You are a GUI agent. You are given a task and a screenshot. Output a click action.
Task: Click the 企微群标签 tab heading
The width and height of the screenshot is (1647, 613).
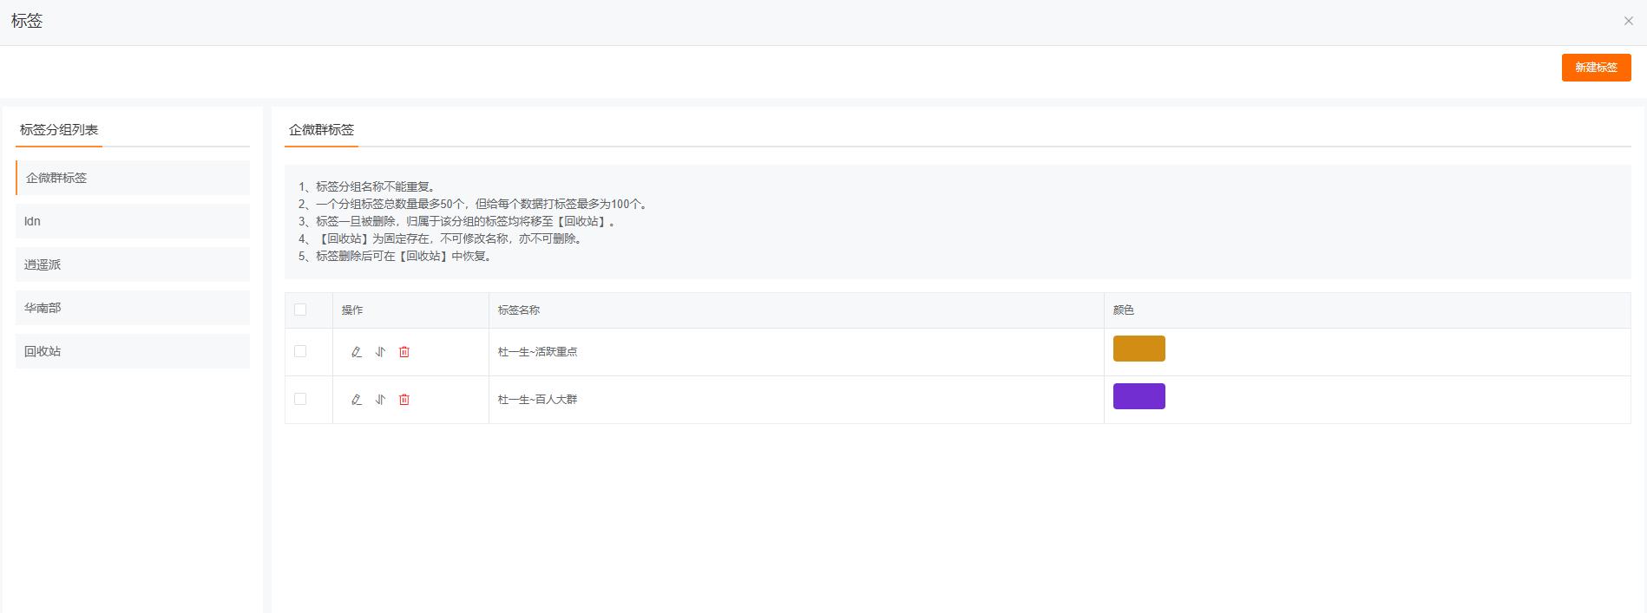[321, 130]
